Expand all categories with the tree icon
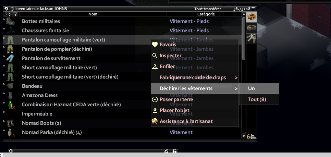 (5, 14)
